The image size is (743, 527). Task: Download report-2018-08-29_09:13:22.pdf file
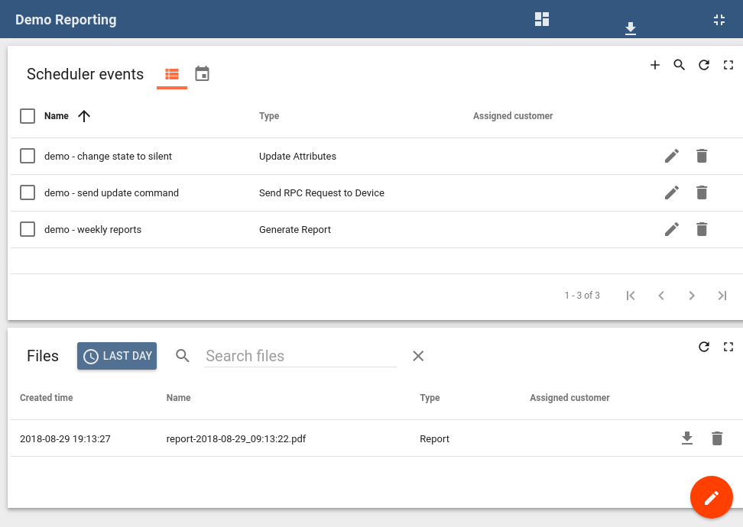(x=687, y=438)
